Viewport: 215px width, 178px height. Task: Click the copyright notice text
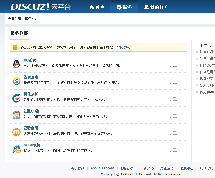point(142,174)
